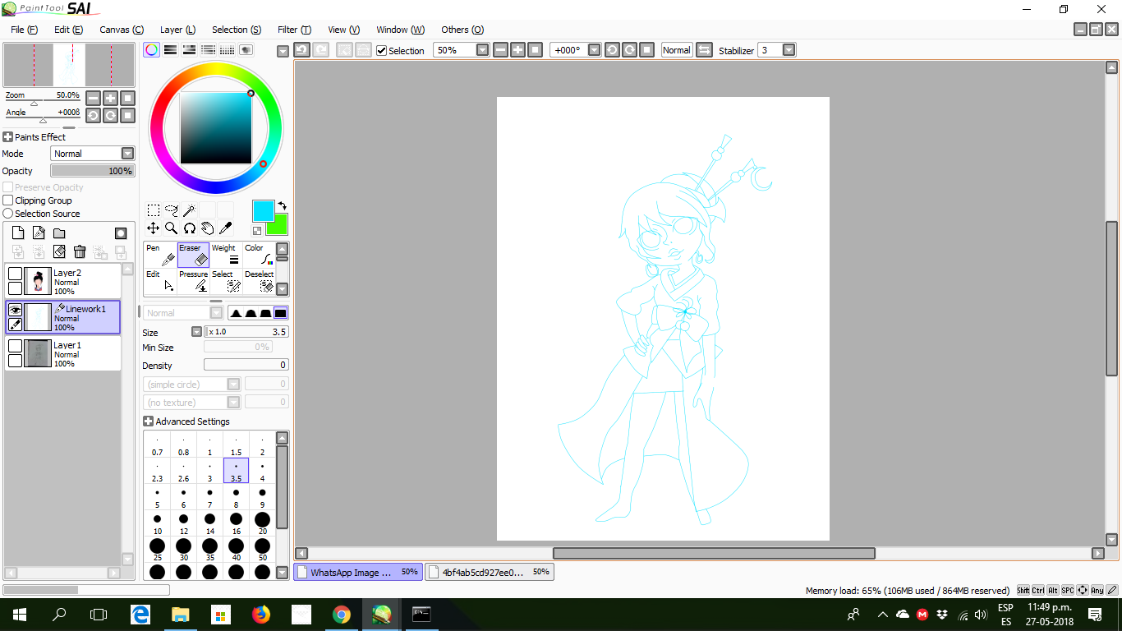Viewport: 1122px width, 631px height.
Task: Open the rotation angle dropdown
Action: coord(594,50)
